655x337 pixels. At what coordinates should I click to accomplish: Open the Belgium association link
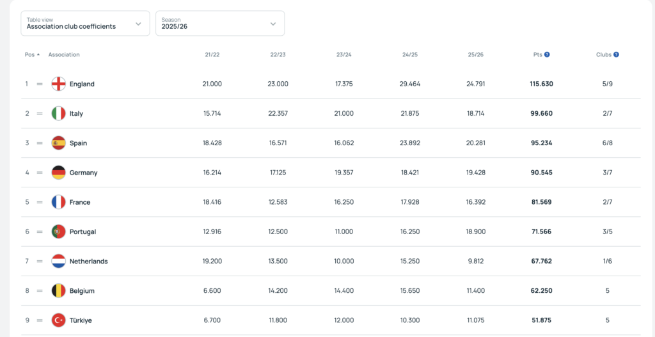tap(82, 291)
